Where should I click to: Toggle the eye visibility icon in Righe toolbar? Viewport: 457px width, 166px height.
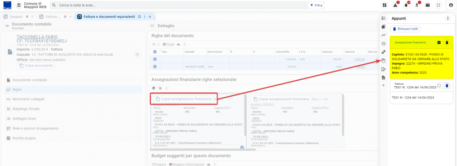pyautogui.click(x=178, y=45)
